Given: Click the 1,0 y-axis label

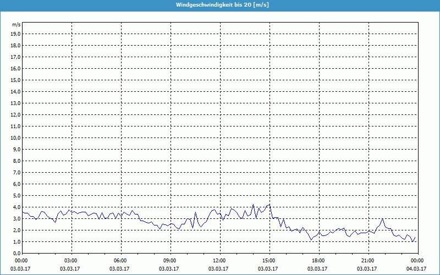Looking at the screenshot, I should click(x=16, y=242).
